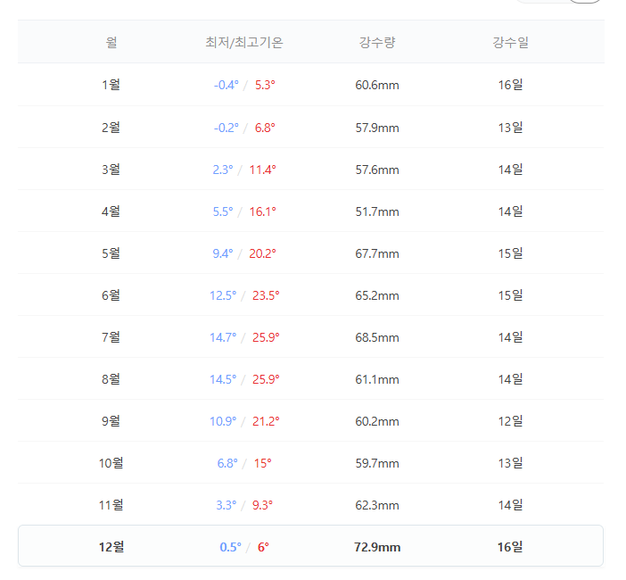Select the 9월 row label
This screenshot has width=626, height=580.
click(111, 421)
